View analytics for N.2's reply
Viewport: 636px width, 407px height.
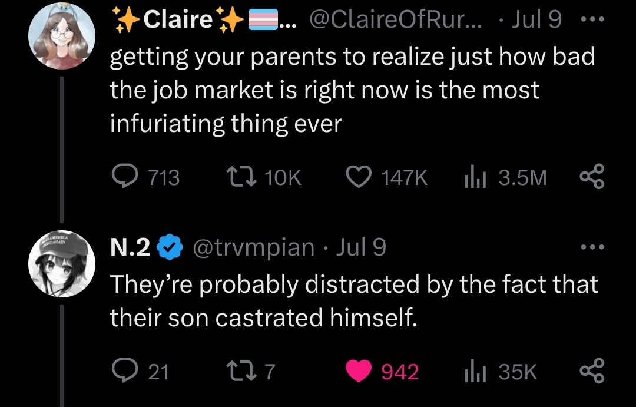(x=471, y=371)
